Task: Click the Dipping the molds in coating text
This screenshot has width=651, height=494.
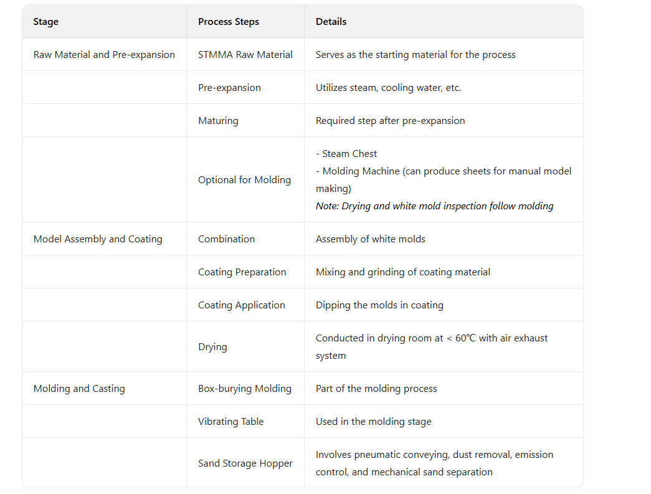Action: click(379, 305)
